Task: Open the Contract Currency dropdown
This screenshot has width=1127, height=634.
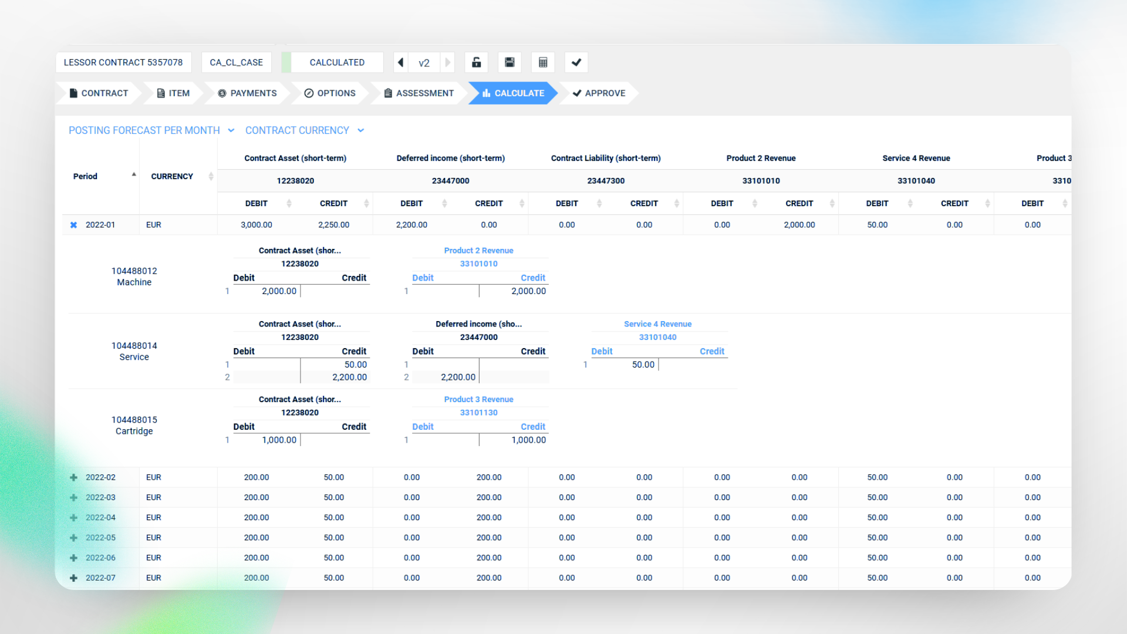Action: click(x=305, y=130)
